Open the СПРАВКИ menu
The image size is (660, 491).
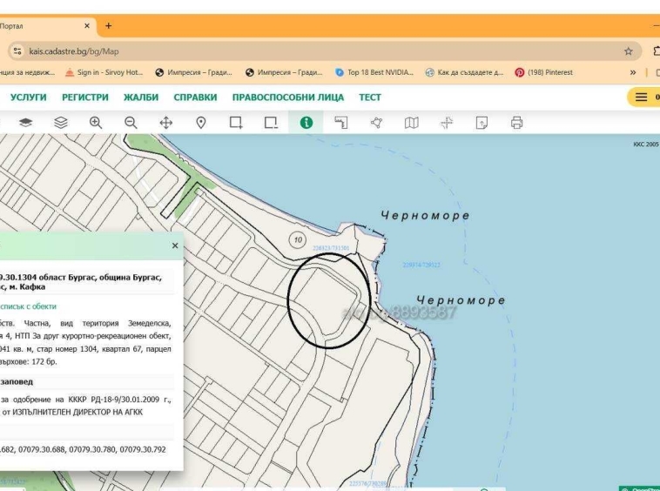tap(195, 98)
